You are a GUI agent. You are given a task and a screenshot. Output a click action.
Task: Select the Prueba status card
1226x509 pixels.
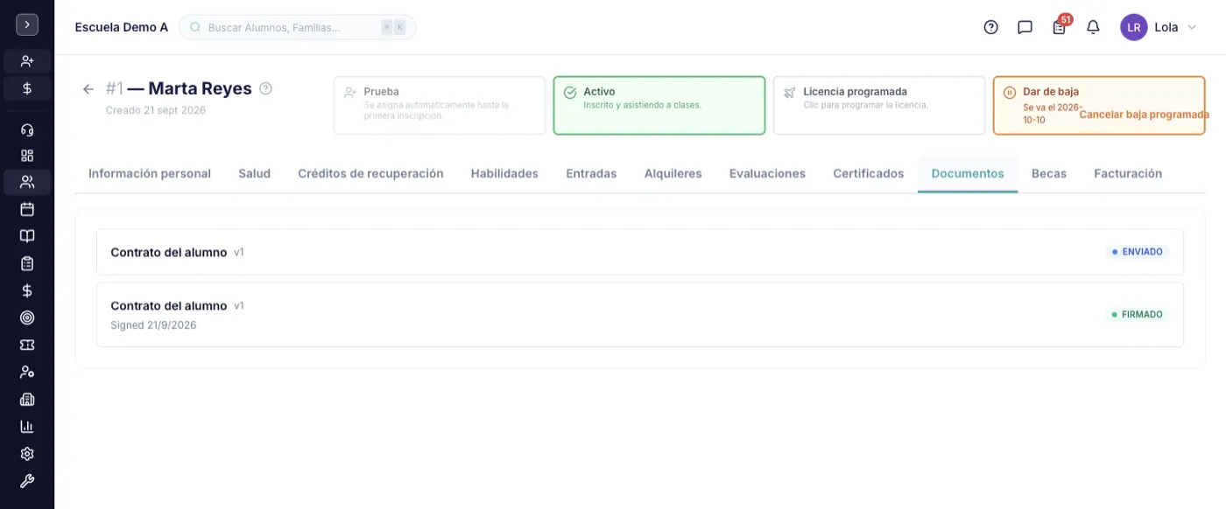point(440,105)
